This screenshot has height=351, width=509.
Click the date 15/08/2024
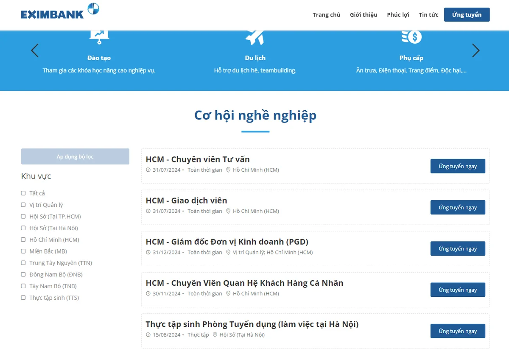click(167, 334)
